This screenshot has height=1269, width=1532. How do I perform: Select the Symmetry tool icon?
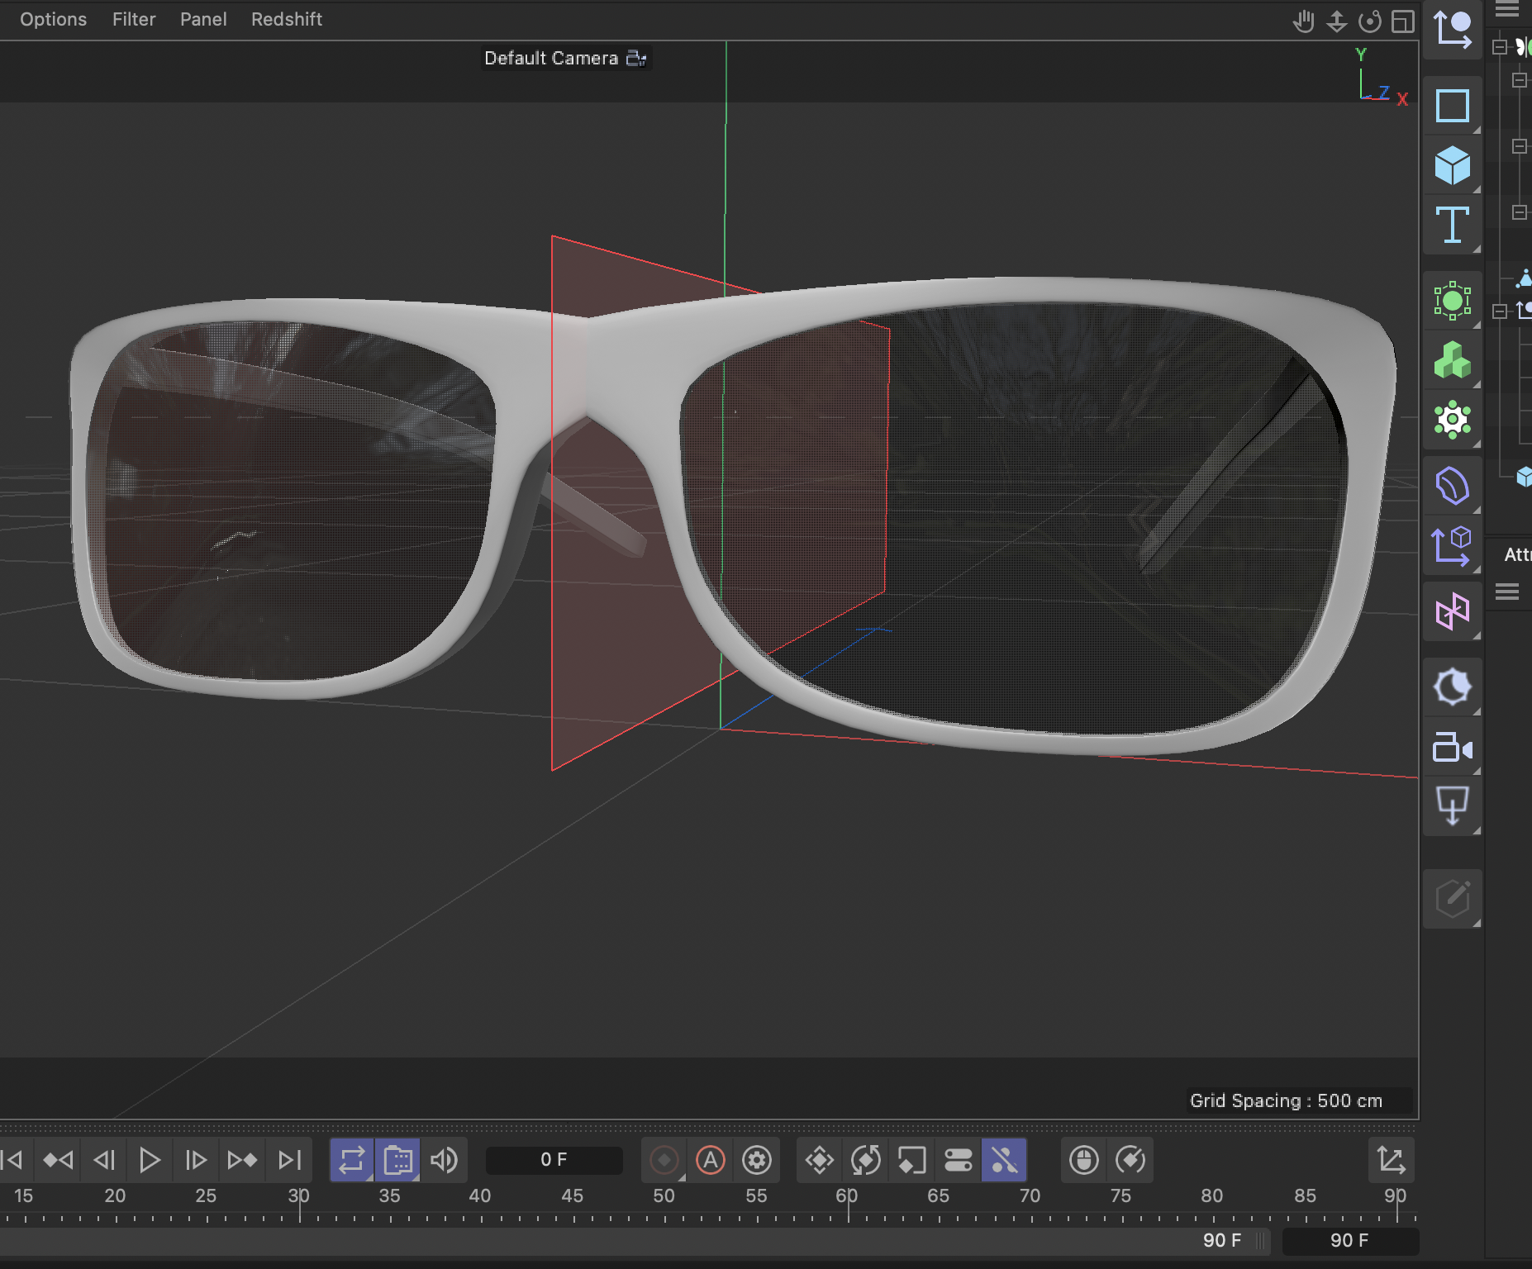point(1453,612)
